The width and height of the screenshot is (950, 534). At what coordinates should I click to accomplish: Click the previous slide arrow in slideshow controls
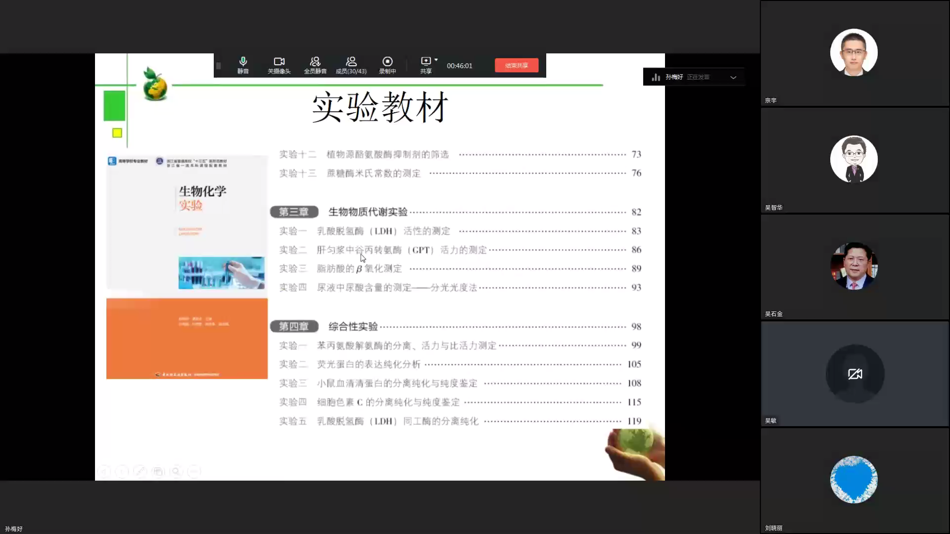click(104, 471)
